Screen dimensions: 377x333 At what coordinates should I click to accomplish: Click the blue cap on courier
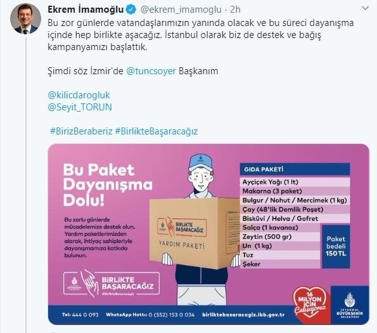(x=200, y=162)
